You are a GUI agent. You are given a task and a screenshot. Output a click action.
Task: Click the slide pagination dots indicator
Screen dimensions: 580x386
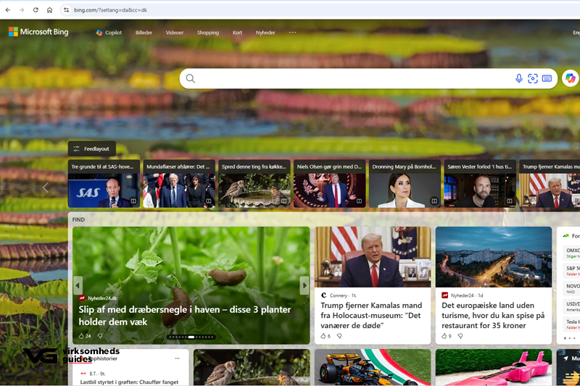pos(191,337)
